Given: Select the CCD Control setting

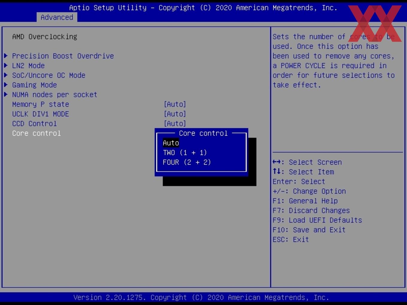Looking at the screenshot, I should pyautogui.click(x=34, y=123).
